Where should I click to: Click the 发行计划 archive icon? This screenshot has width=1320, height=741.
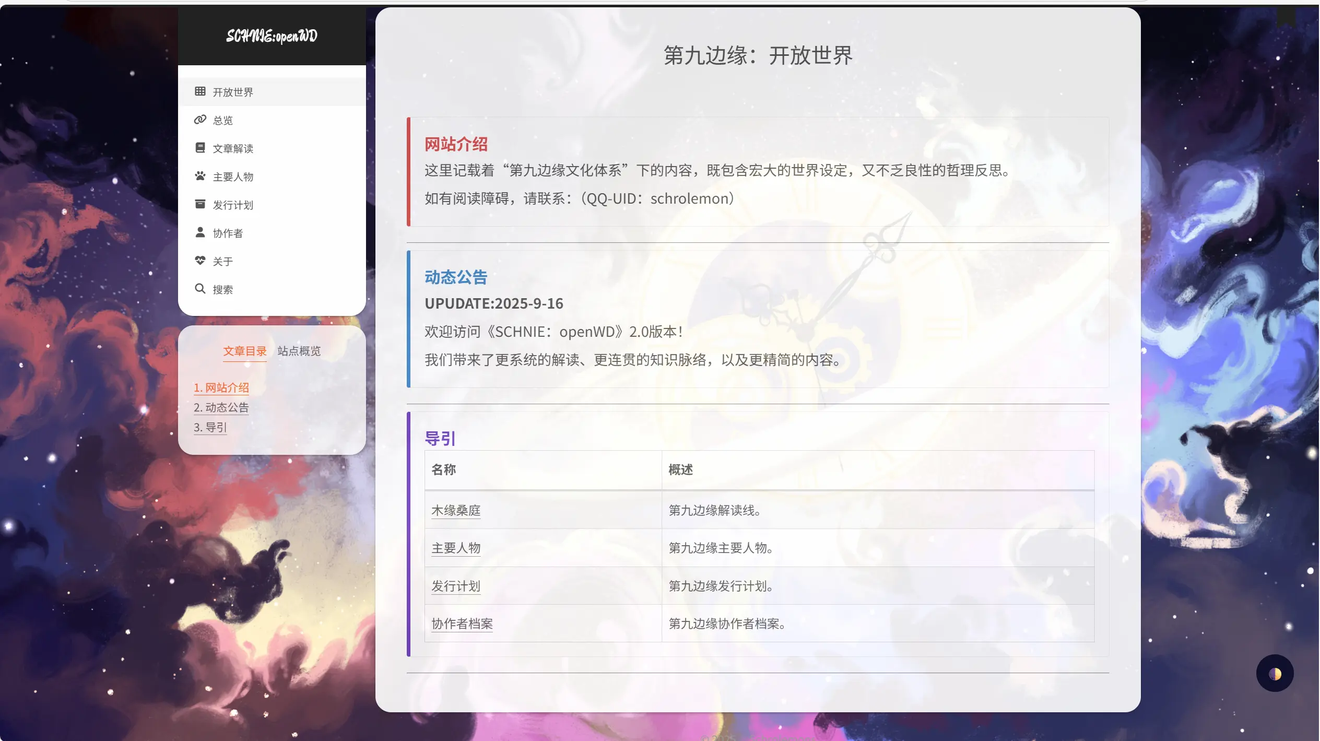click(200, 204)
